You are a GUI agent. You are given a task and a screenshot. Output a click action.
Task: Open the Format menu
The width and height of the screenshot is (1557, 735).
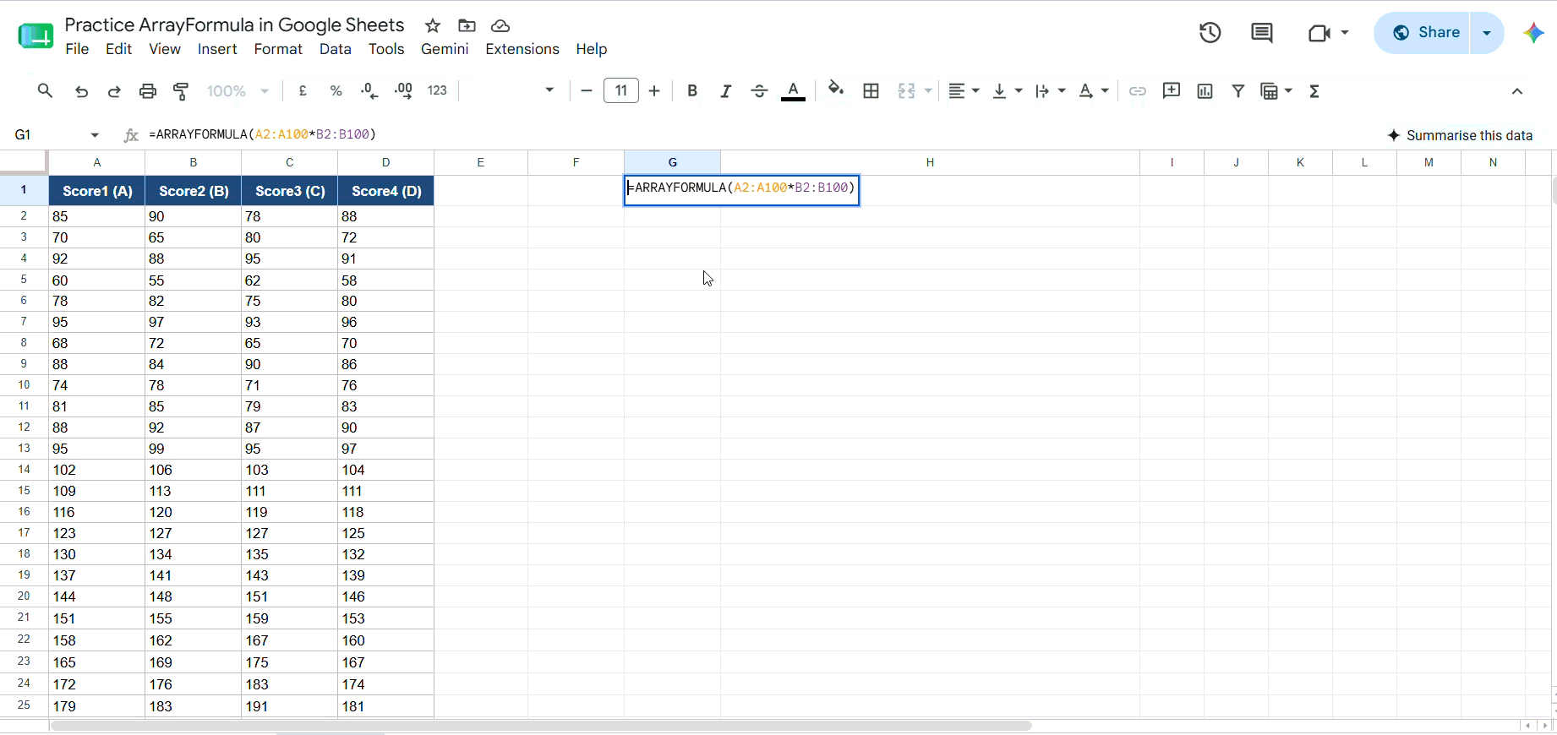click(x=278, y=49)
